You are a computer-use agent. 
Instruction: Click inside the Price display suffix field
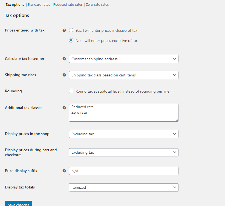[x=123, y=171]
